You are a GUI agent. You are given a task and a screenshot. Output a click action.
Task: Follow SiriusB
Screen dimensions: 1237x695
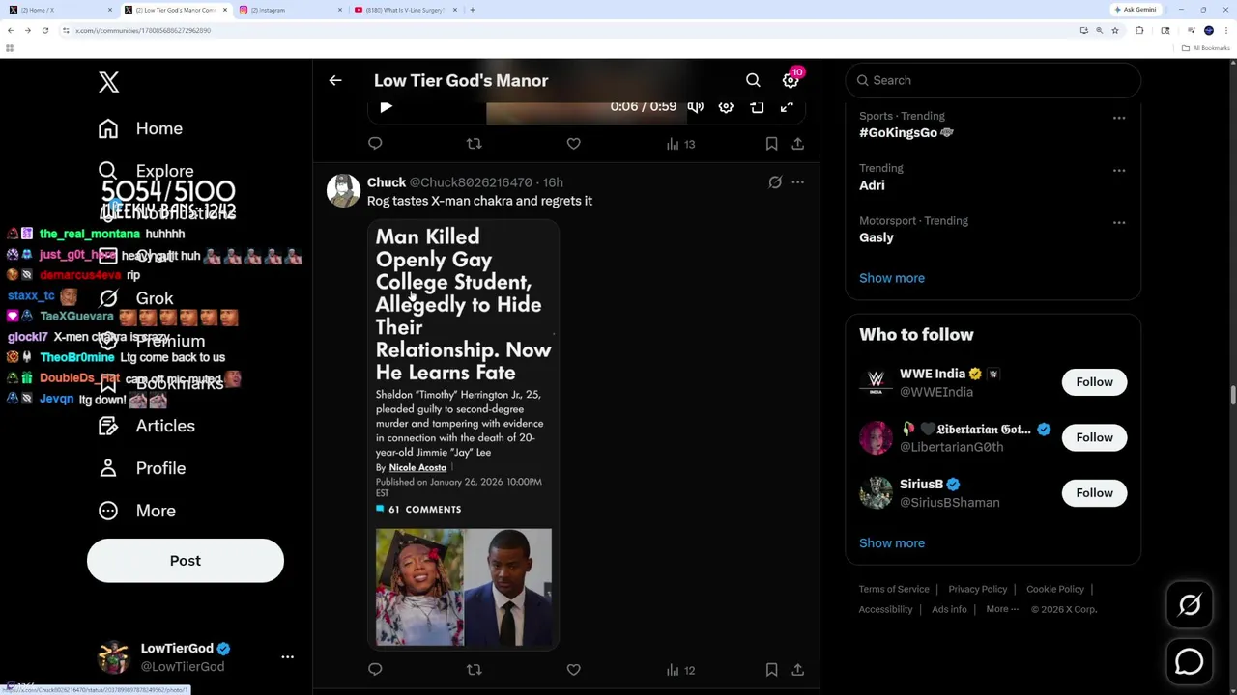1094,493
